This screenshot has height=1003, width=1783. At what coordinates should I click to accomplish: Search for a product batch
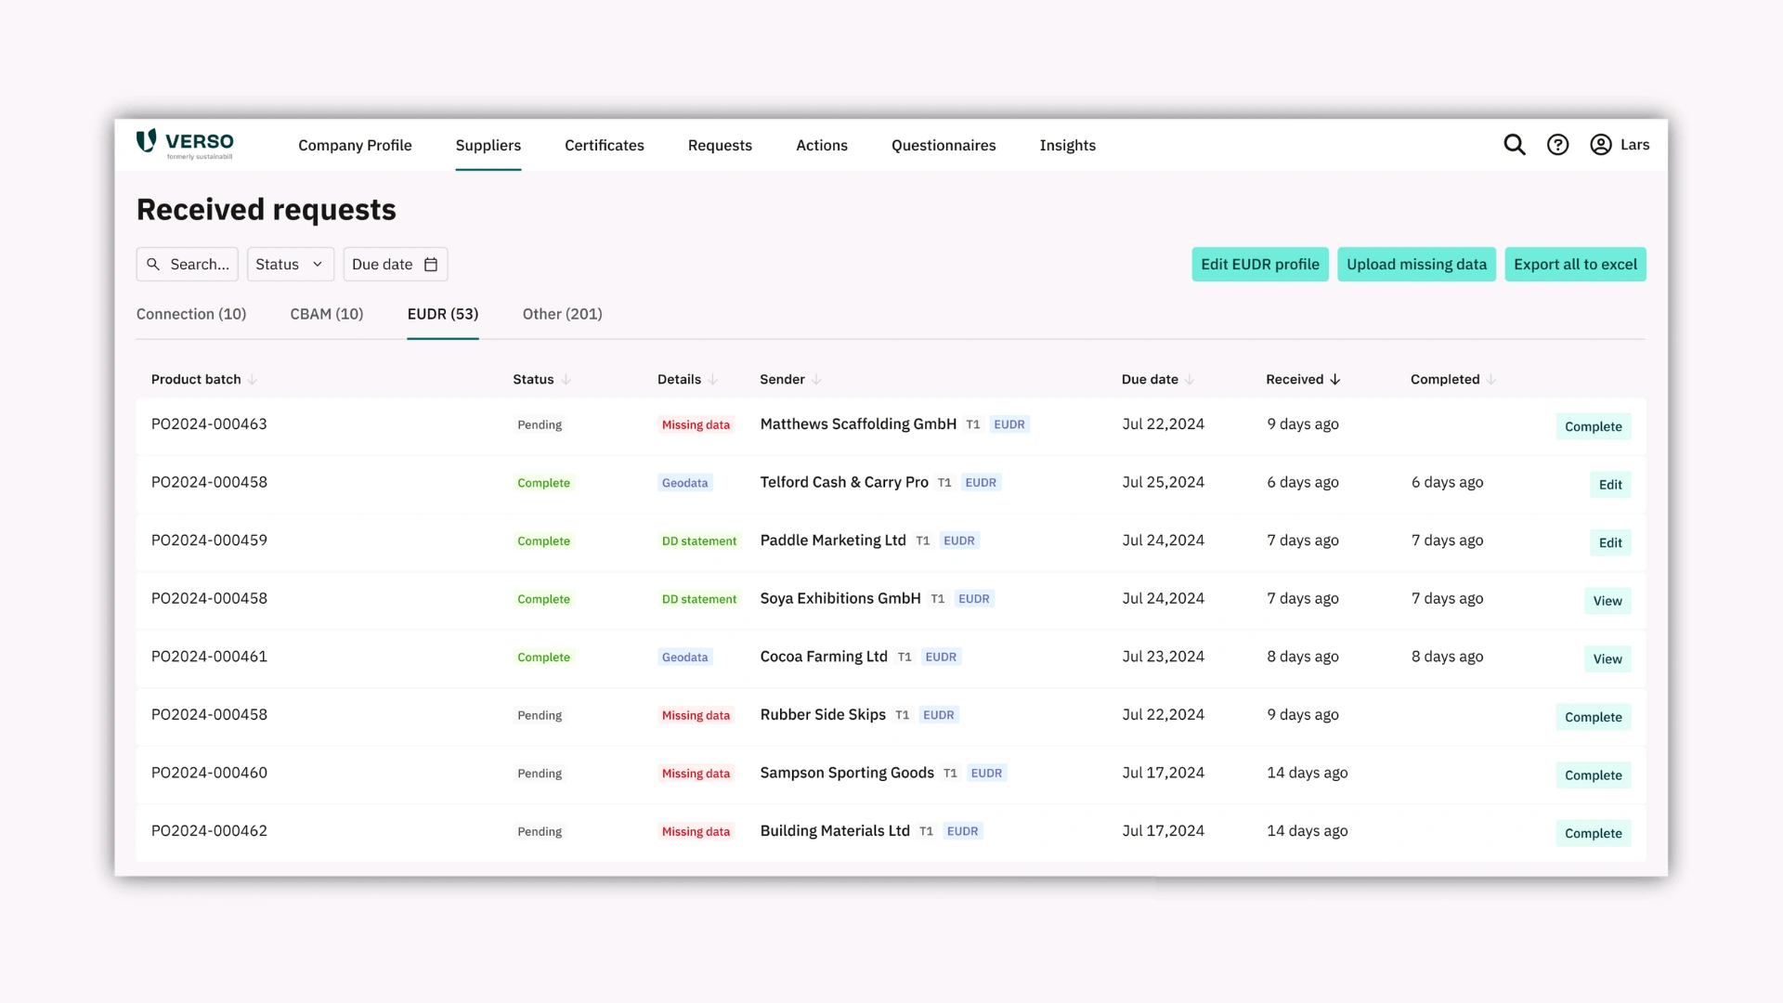point(188,264)
